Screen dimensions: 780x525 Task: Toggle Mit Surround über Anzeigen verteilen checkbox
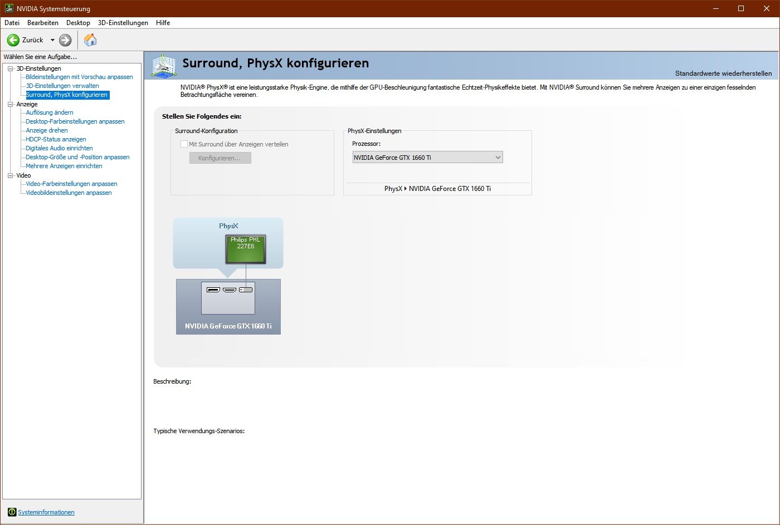click(184, 144)
